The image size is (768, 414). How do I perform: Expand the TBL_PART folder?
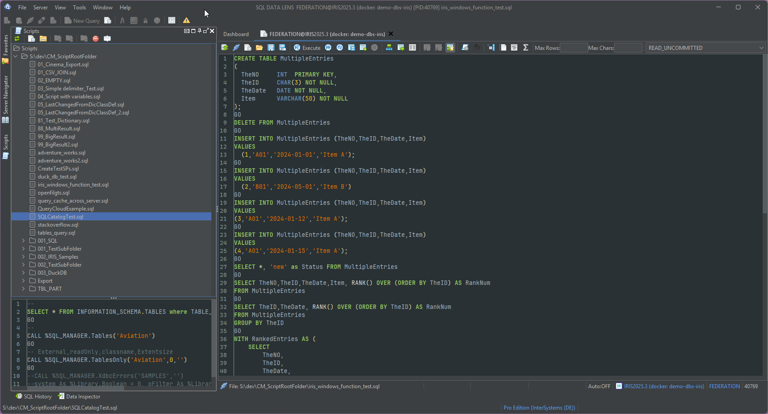[x=24, y=289]
